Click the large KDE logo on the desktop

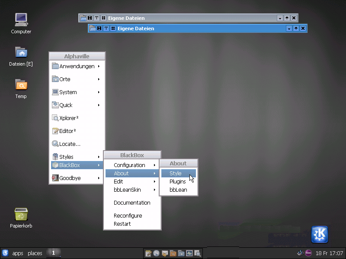coord(320,234)
